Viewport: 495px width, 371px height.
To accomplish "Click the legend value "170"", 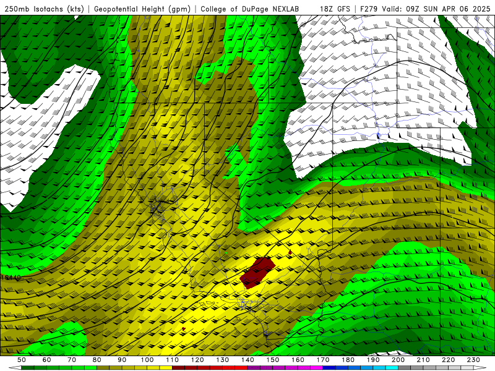I will [323, 360].
